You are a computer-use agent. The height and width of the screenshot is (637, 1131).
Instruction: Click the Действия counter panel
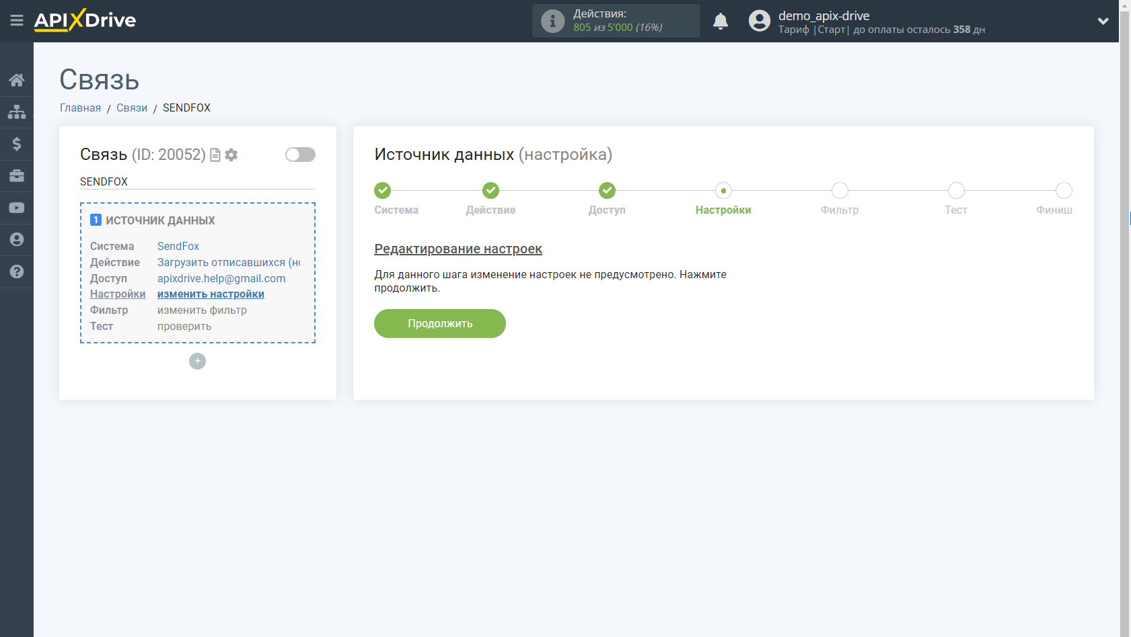tap(616, 21)
